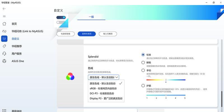224x112 pixels.
Task: Click the ASUS One triangle icon
Action: pyautogui.click(x=4, y=61)
